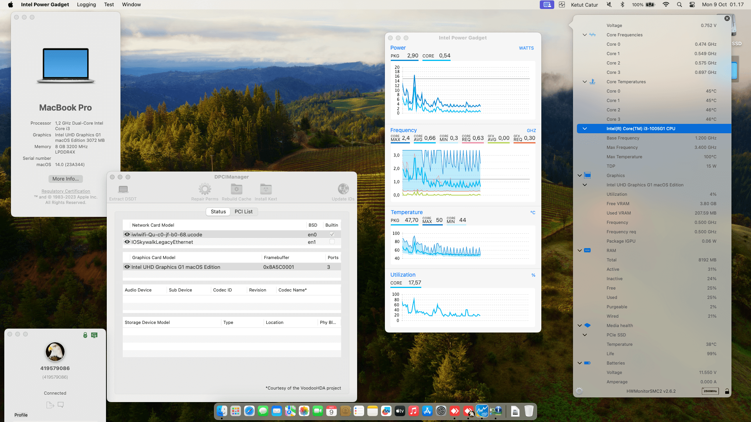Click the Update IDs globe icon

pos(343,190)
